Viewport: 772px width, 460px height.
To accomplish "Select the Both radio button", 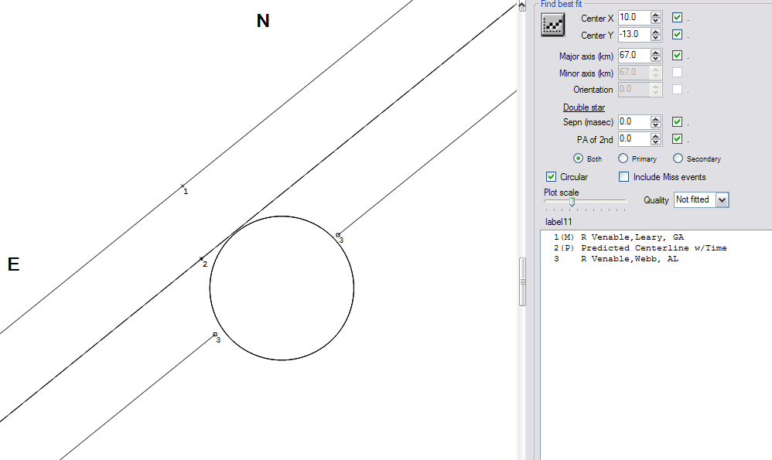I will click(x=578, y=158).
